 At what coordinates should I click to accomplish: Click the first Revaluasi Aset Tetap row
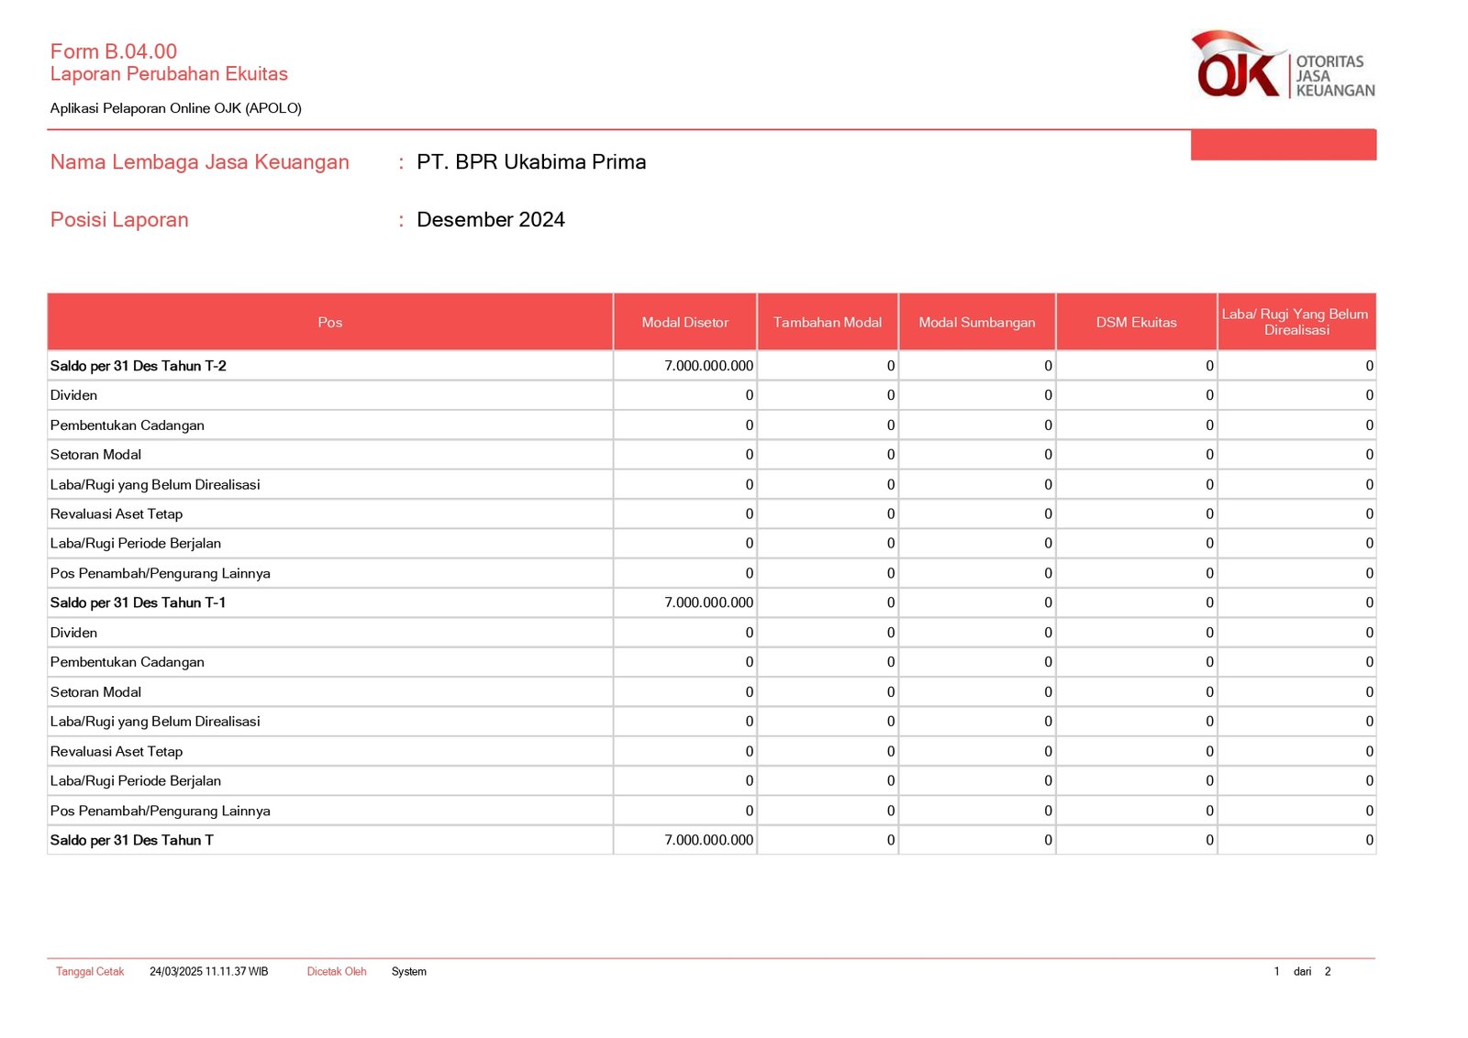tap(117, 514)
